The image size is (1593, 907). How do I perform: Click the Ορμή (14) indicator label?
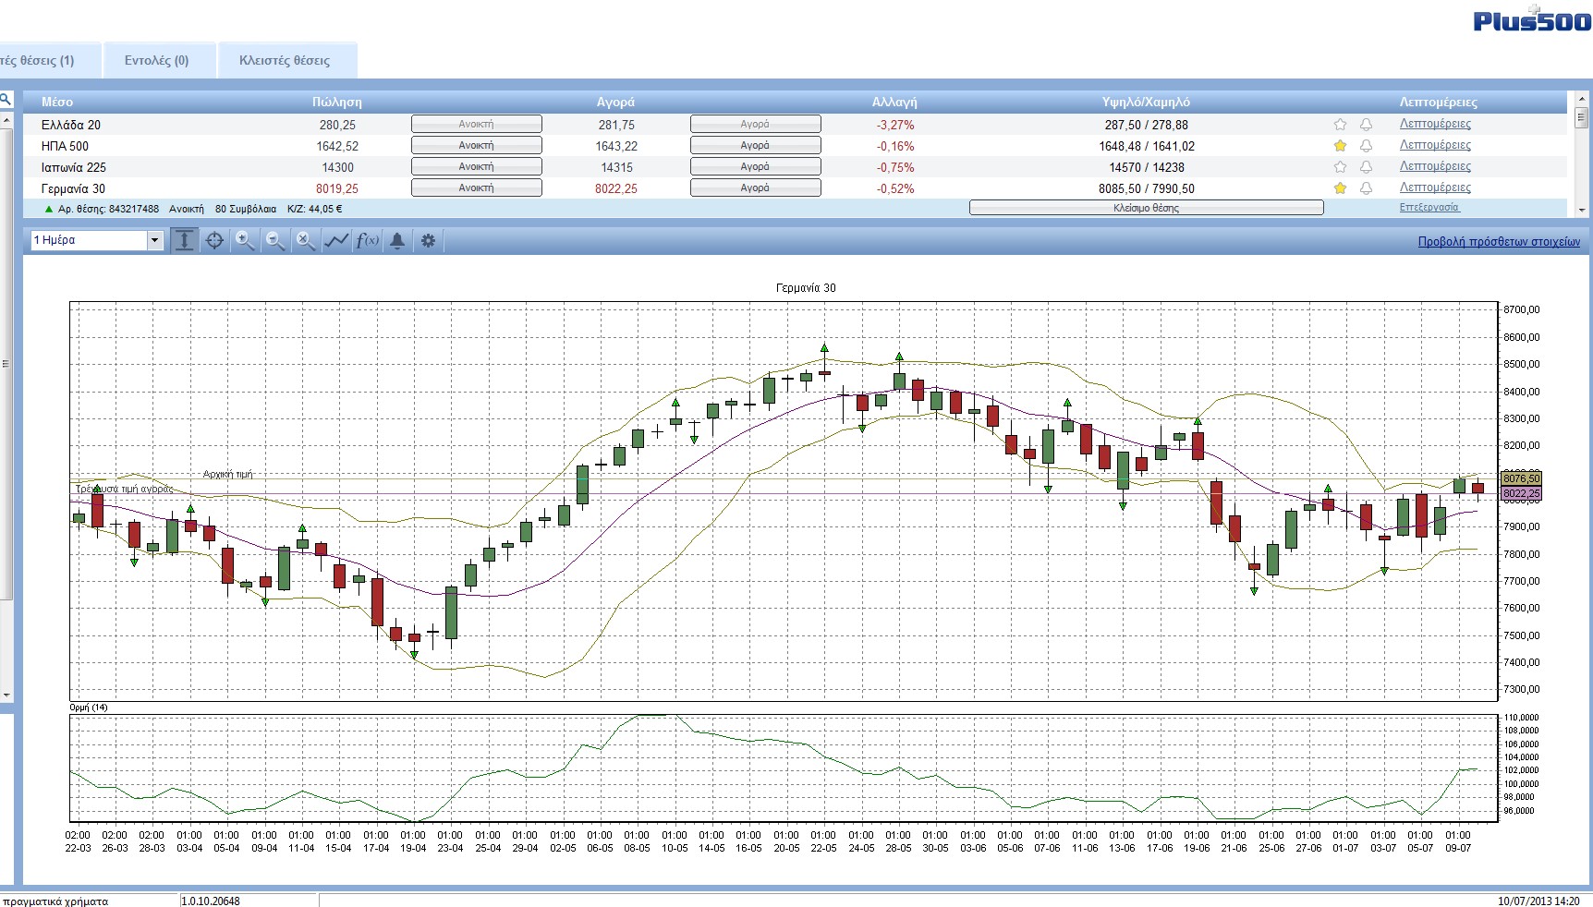89,707
